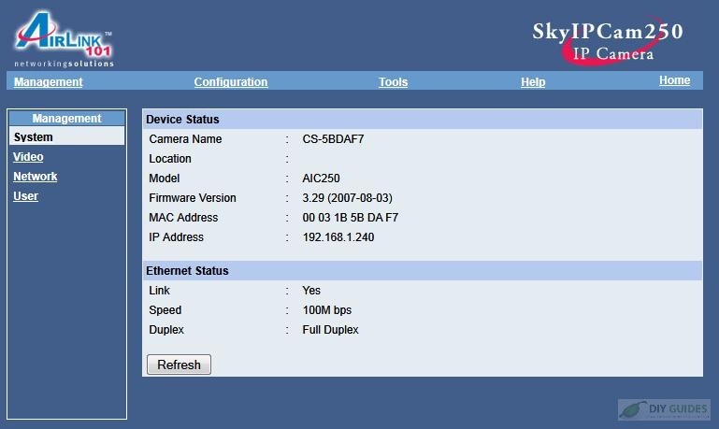Click the Refresh button

[179, 365]
